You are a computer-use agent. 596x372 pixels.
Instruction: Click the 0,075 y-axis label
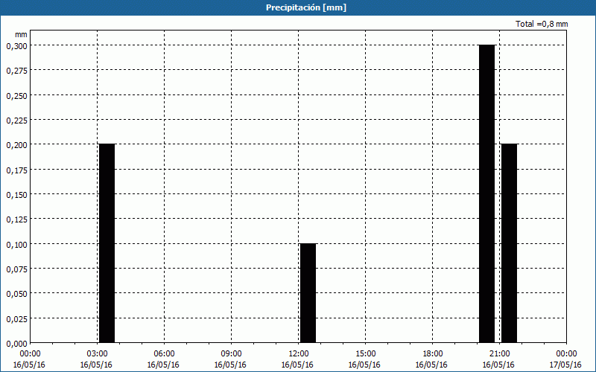[x=16, y=269]
